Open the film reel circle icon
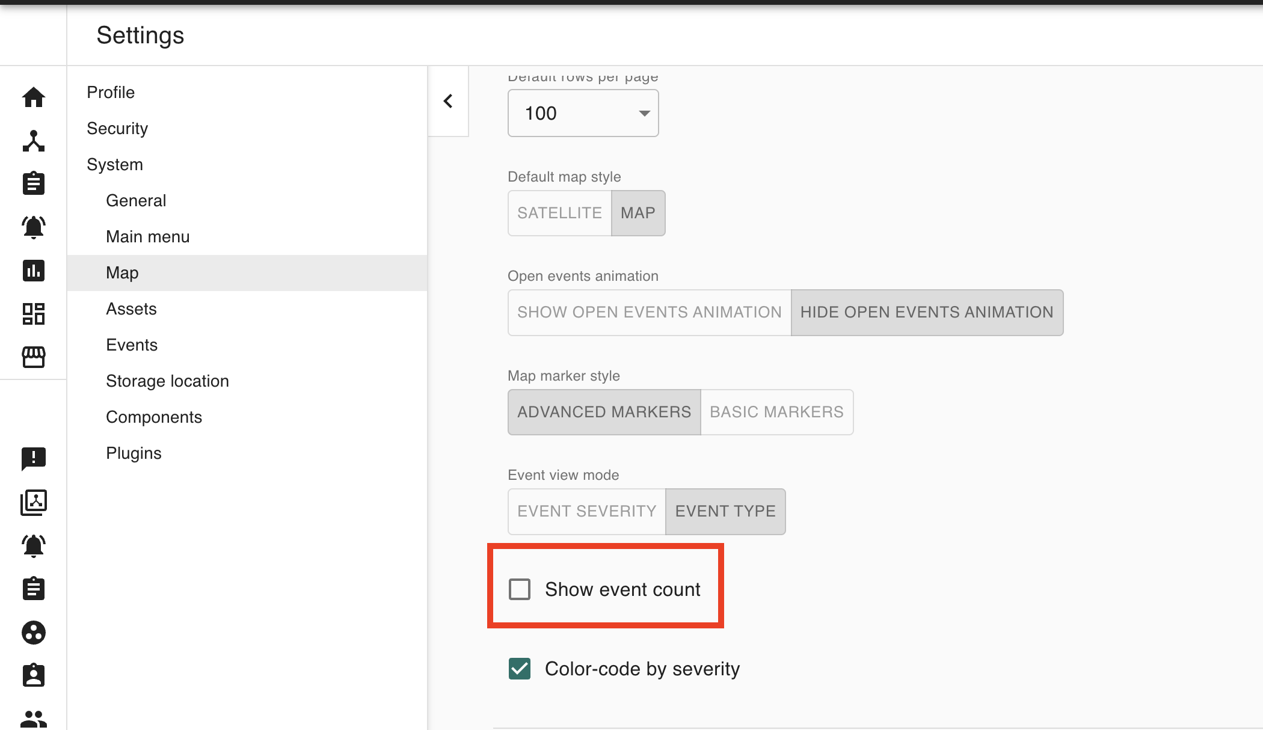 (34, 633)
